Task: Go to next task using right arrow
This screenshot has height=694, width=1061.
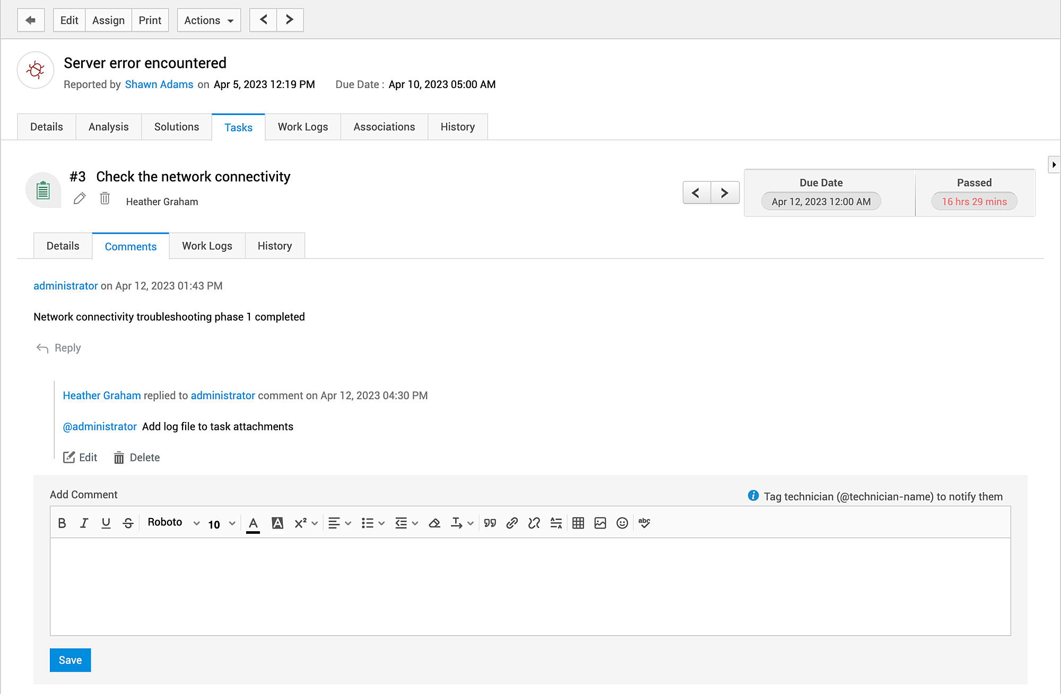Action: tap(725, 193)
